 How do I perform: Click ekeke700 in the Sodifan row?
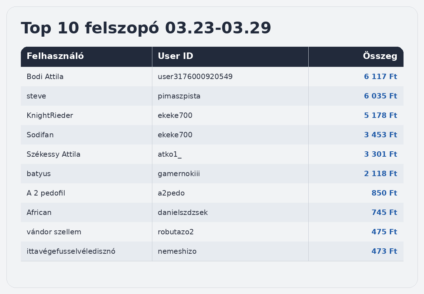(175, 135)
